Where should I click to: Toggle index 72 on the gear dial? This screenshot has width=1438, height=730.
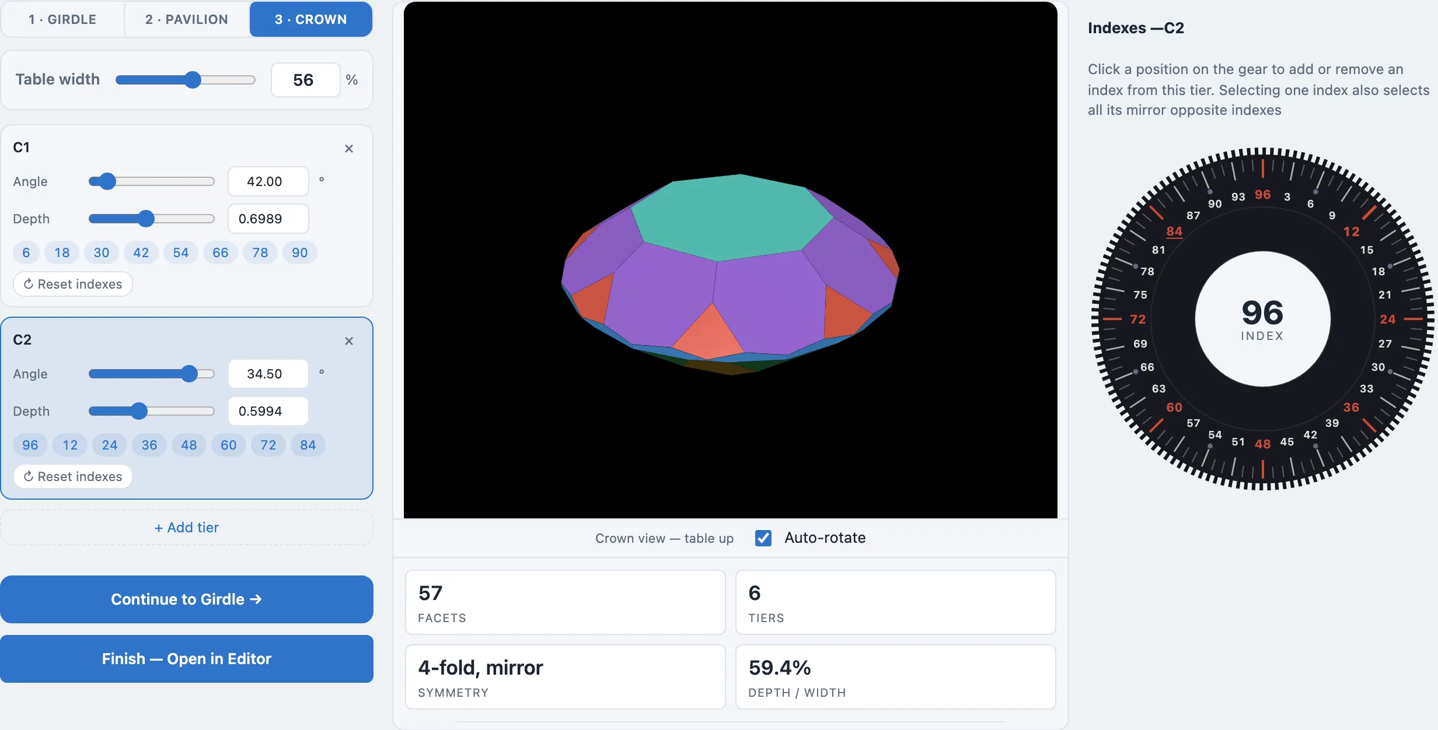point(1137,320)
